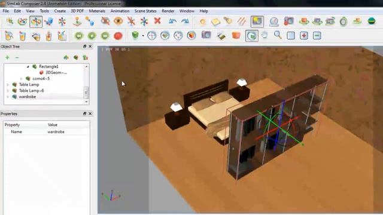This screenshot has width=383, height=215.
Task: Open the dropdown arrow beside green cube
Action: 142,36
